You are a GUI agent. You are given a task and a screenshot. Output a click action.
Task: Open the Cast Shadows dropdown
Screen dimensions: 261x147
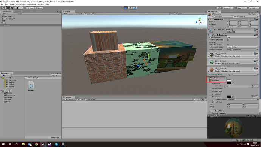click(x=242, y=38)
